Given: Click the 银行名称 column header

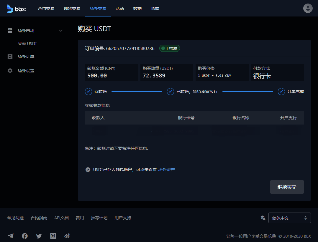Looking at the screenshot, I should [x=241, y=118].
